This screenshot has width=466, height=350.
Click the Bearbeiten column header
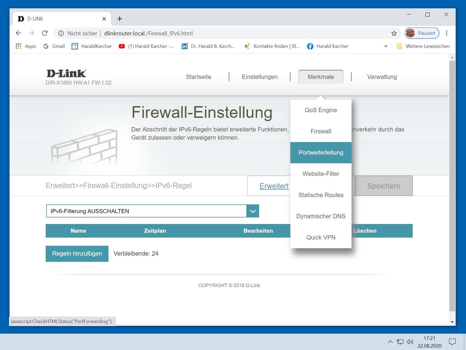[x=258, y=231]
